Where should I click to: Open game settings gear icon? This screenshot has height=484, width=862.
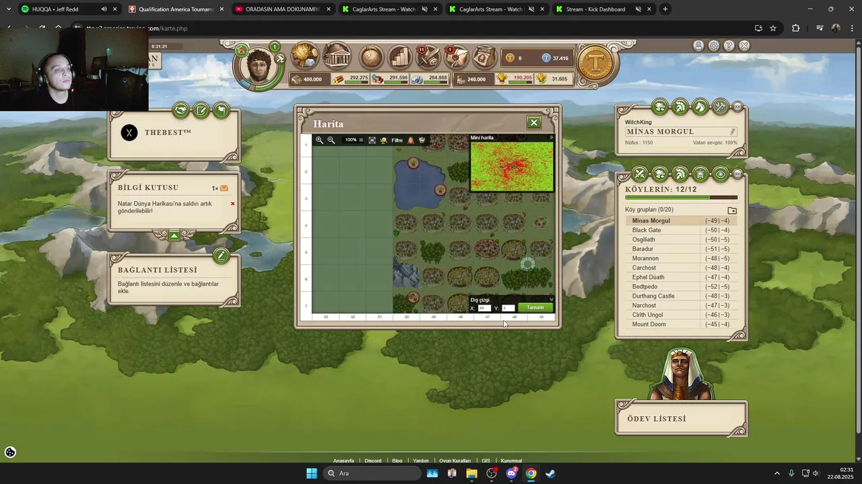click(x=714, y=46)
